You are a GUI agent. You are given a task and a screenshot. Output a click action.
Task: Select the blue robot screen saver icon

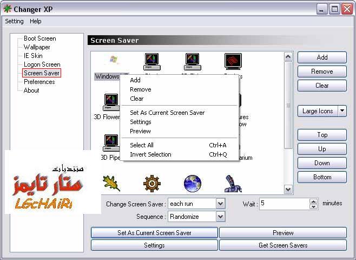click(233, 184)
